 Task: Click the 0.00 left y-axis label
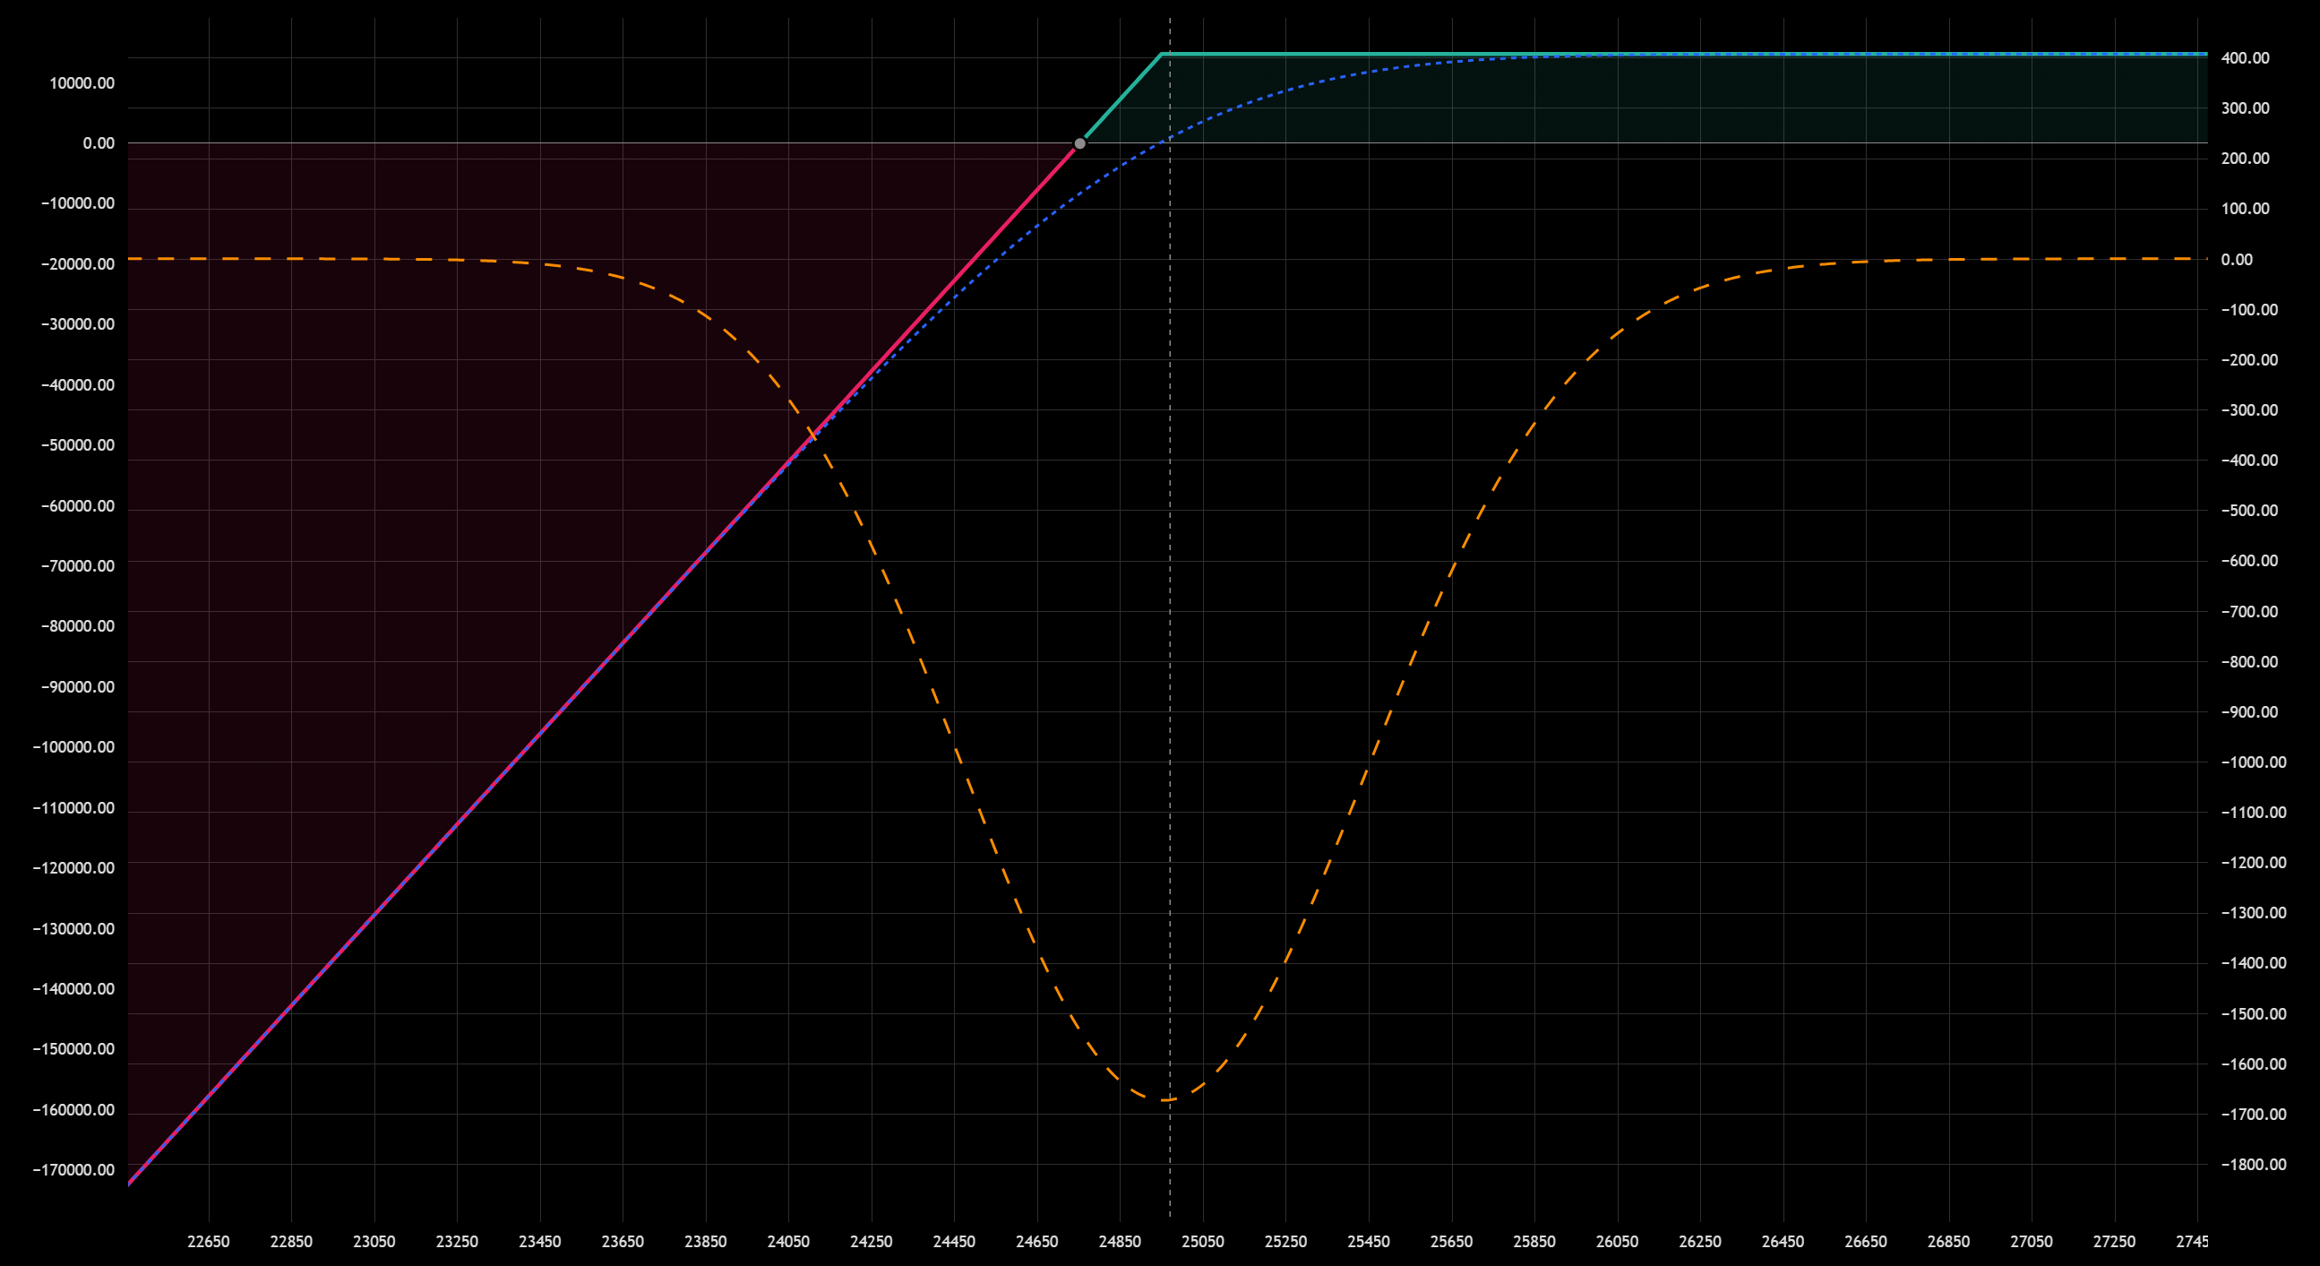point(99,143)
